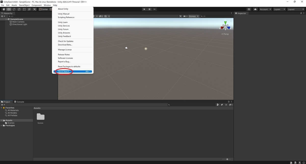306x164 pixels.
Task: Toggle favorite star filter in Project window
Action: 226,105
